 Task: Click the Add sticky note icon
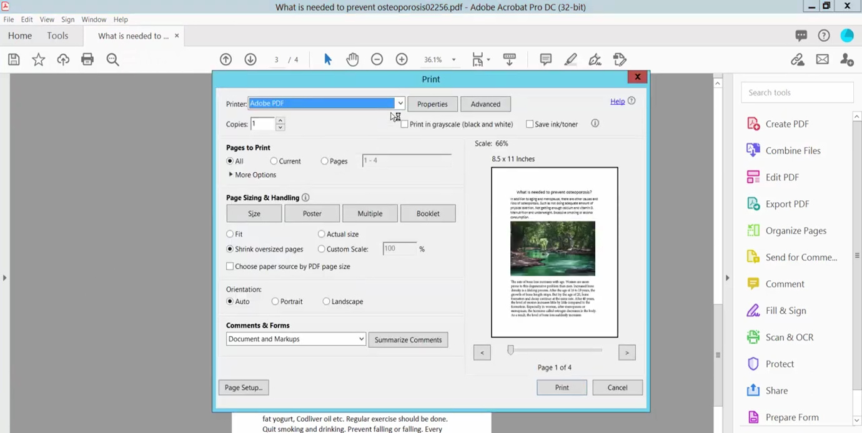pos(545,59)
